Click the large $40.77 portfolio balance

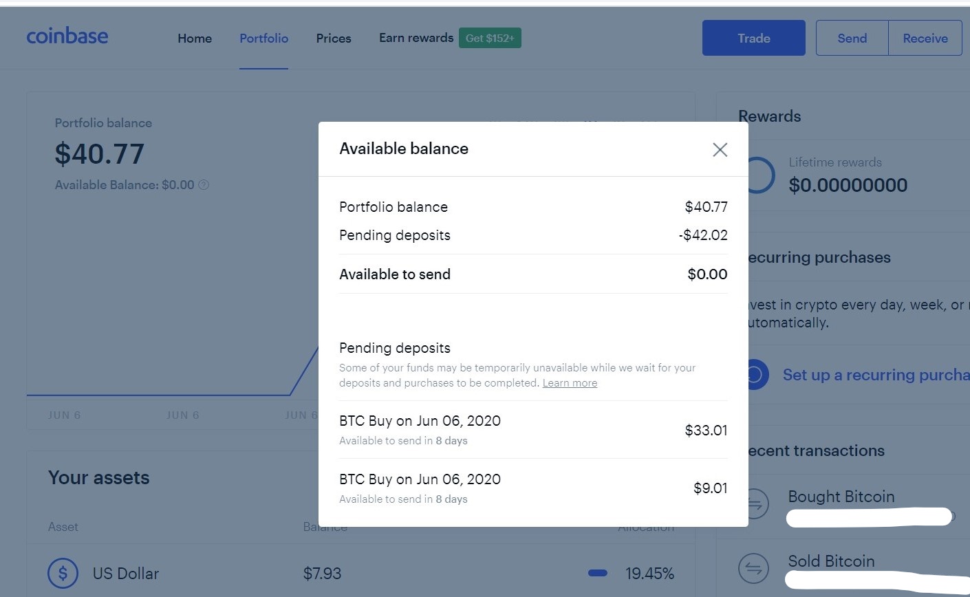pyautogui.click(x=100, y=154)
